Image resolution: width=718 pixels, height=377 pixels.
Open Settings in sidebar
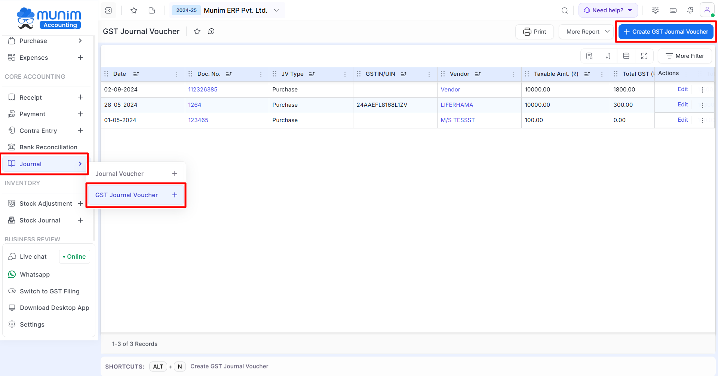32,324
